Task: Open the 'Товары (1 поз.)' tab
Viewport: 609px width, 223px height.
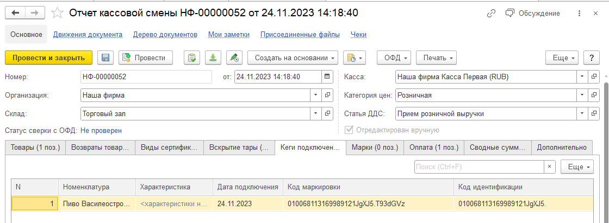Action: pyautogui.click(x=35, y=147)
